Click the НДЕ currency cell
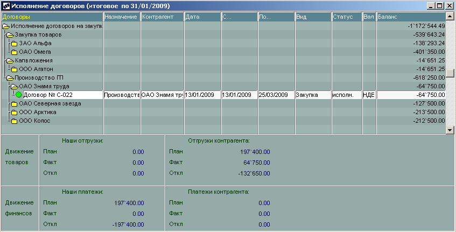Image resolution: width=456 pixels, height=232 pixels. click(369, 95)
